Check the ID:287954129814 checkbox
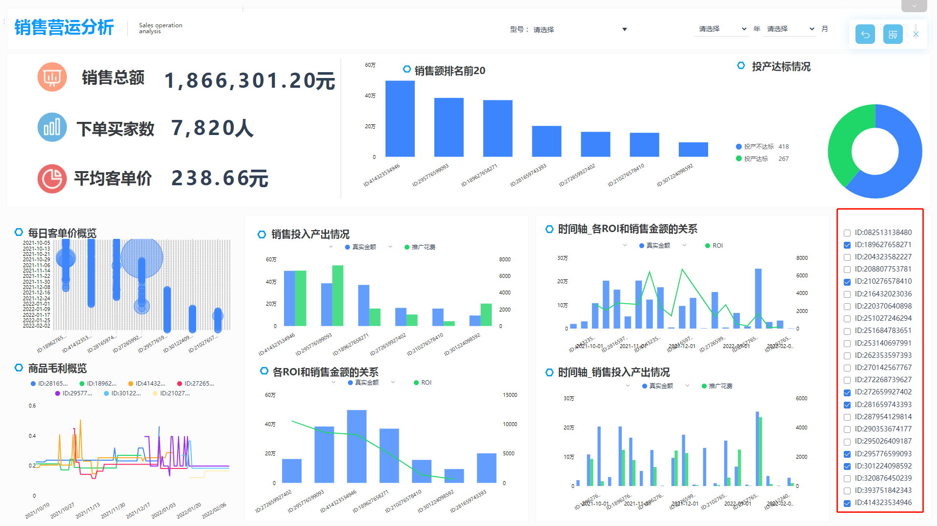The width and height of the screenshot is (937, 526). pyautogui.click(x=847, y=417)
